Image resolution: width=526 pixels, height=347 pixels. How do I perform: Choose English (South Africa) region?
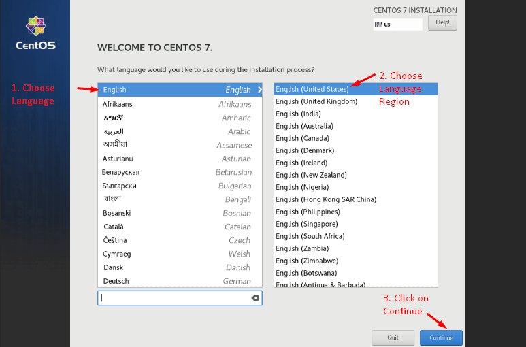[x=356, y=236]
